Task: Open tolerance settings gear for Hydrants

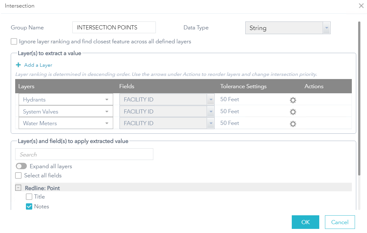Action: coord(293,100)
